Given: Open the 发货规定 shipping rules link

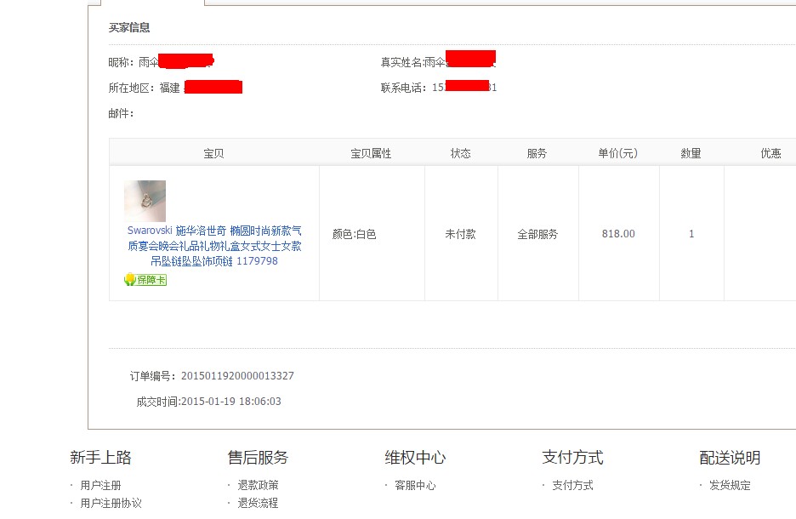Looking at the screenshot, I should 730,486.
